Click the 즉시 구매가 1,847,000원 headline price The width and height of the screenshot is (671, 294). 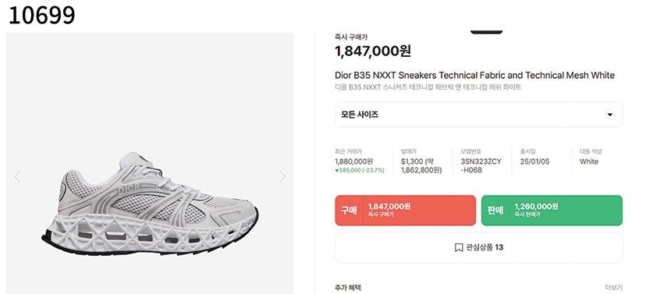373,51
